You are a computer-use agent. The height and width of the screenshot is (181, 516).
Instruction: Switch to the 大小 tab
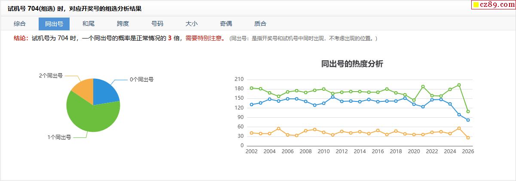(x=192, y=24)
